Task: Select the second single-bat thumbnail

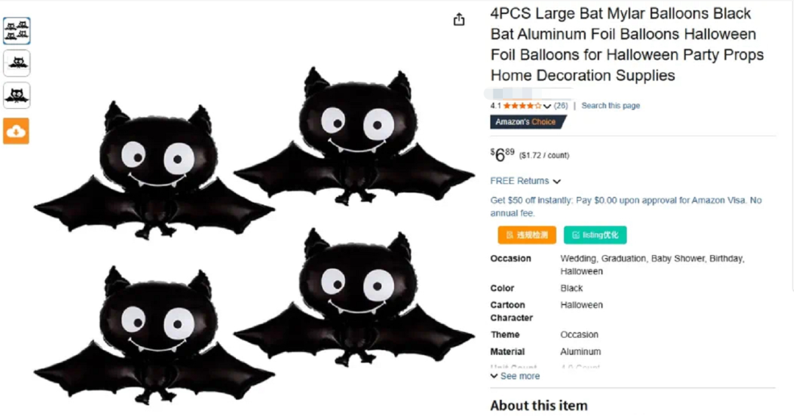Action: tap(17, 63)
